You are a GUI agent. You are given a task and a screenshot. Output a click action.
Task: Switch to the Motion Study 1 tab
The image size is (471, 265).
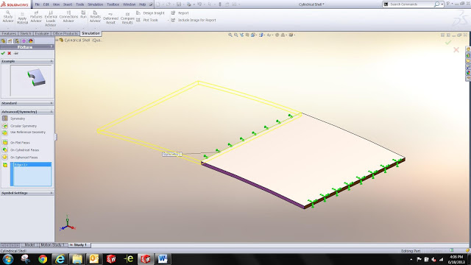click(x=53, y=245)
